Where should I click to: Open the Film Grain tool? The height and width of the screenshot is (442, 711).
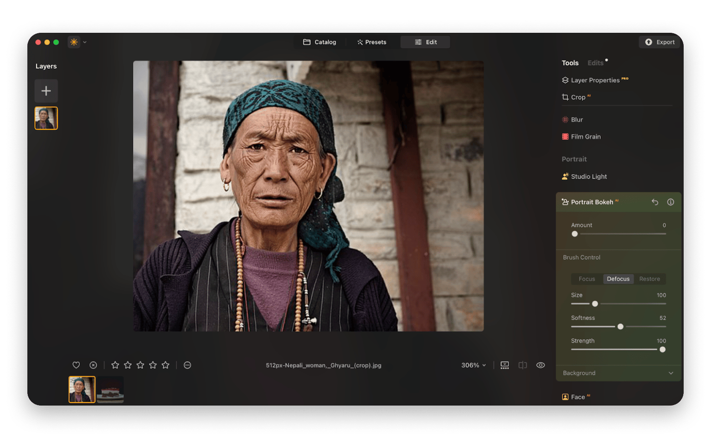(x=586, y=136)
